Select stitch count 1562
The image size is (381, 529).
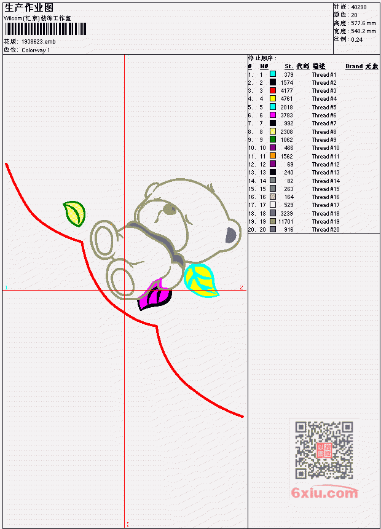[x=287, y=157]
